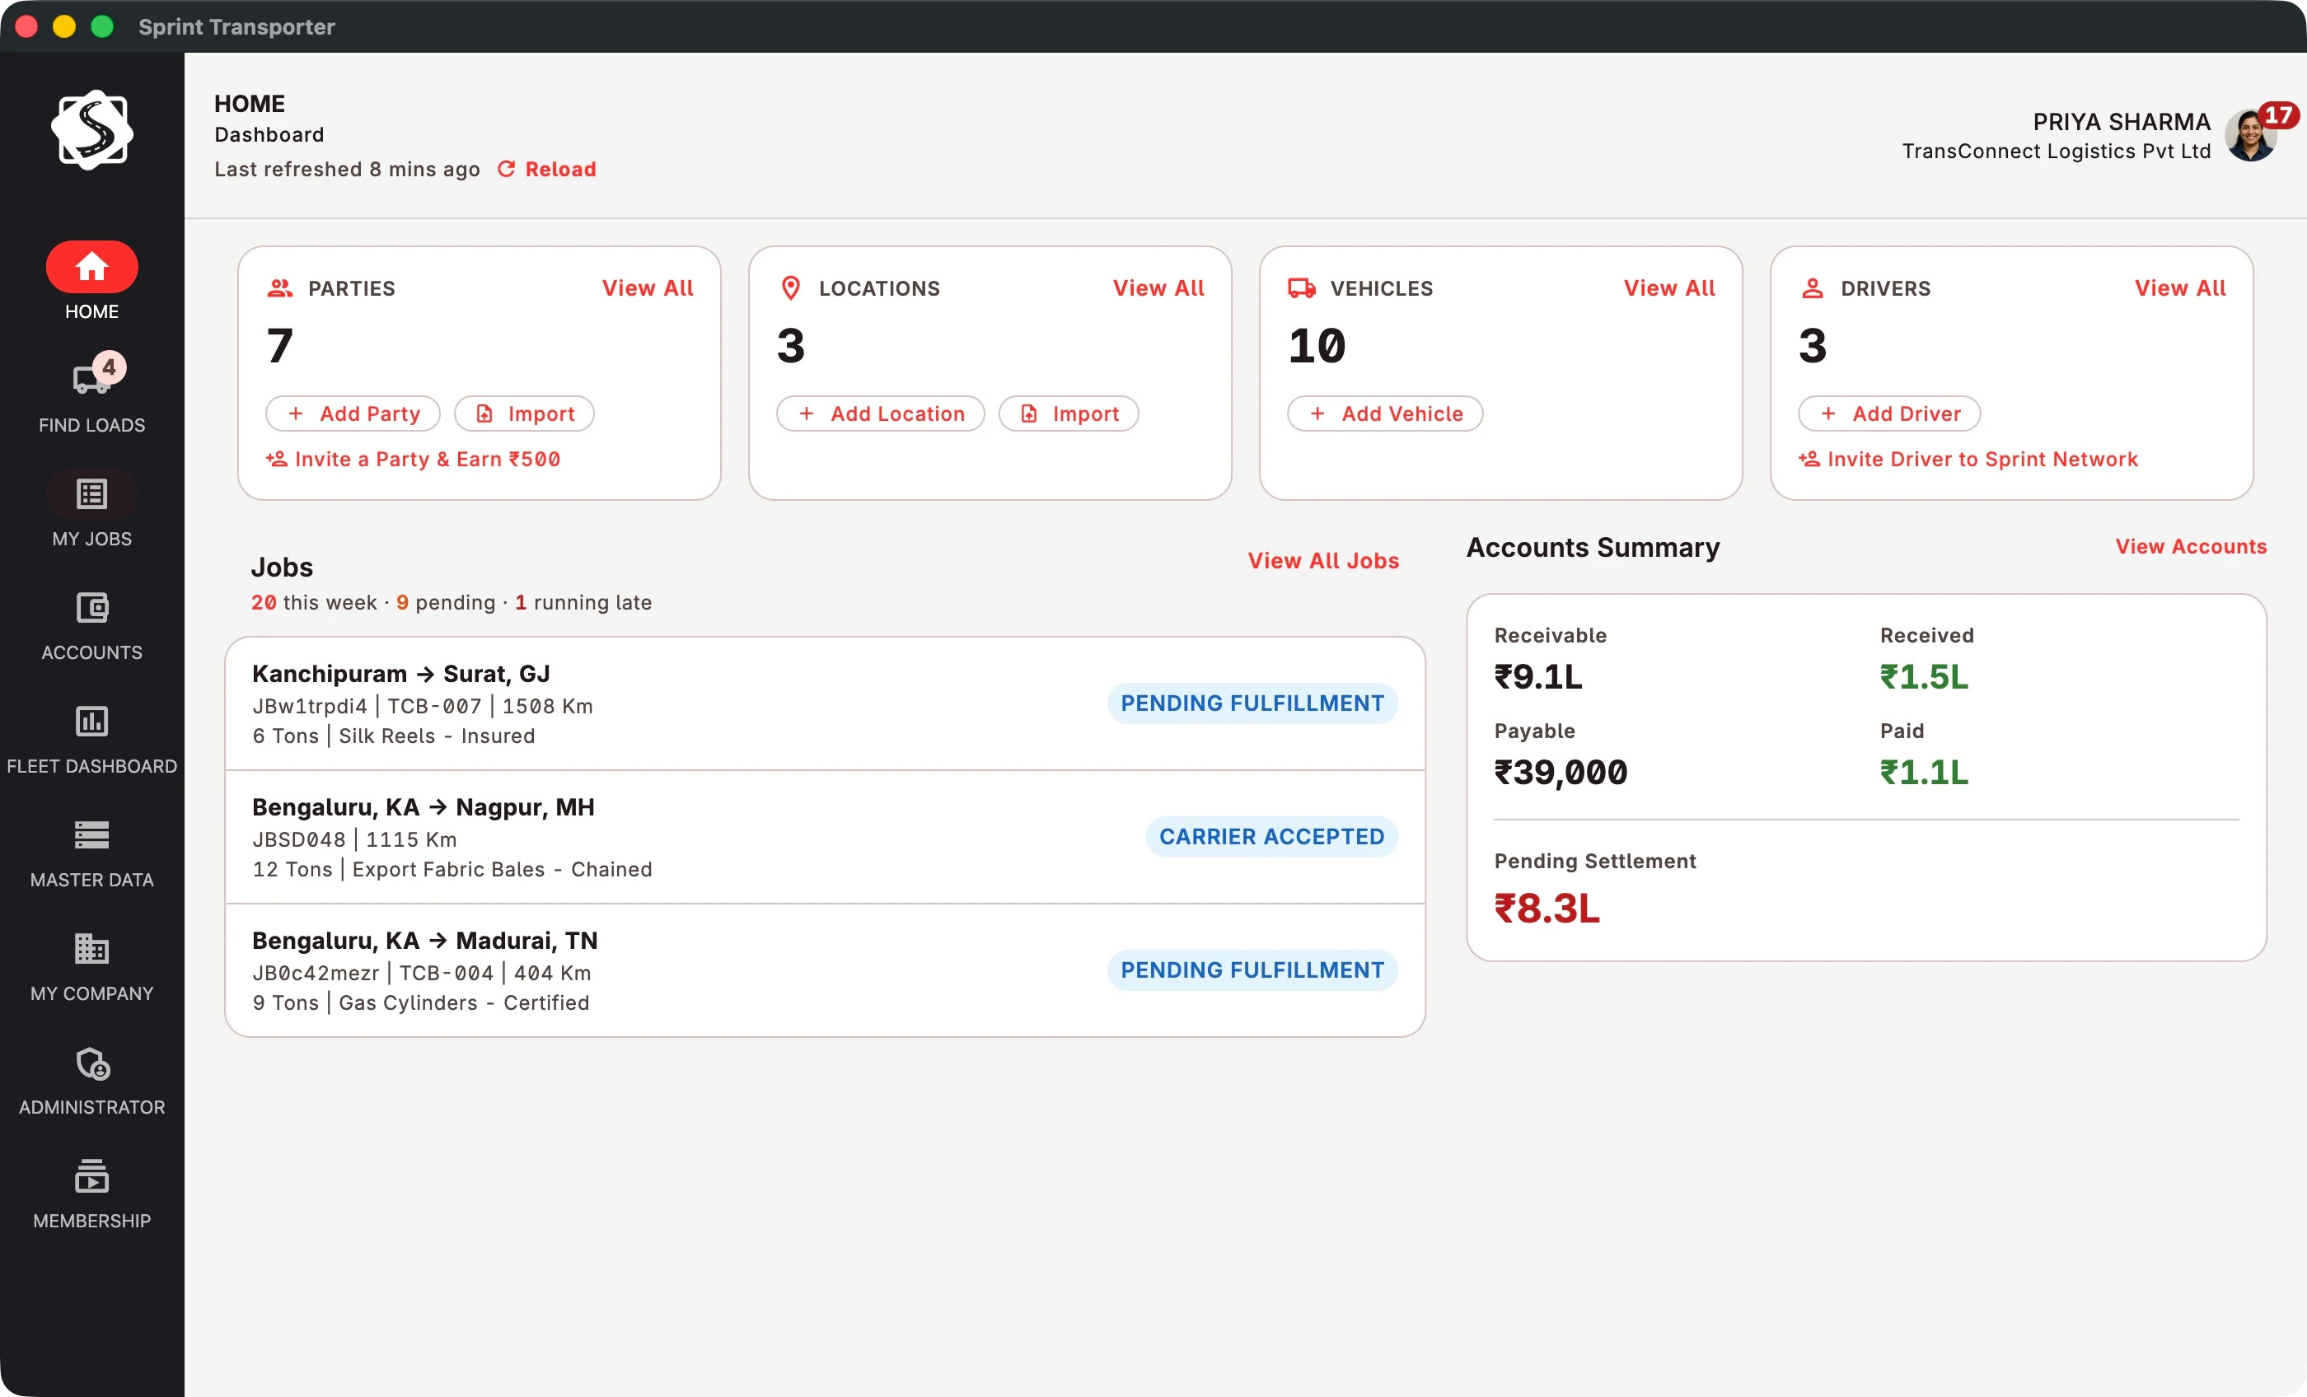2307x1397 pixels.
Task: Click Add Party button
Action: pyautogui.click(x=353, y=413)
